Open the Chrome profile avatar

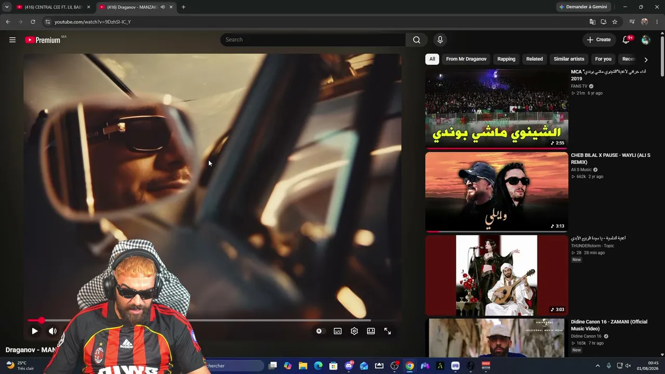pos(645,22)
